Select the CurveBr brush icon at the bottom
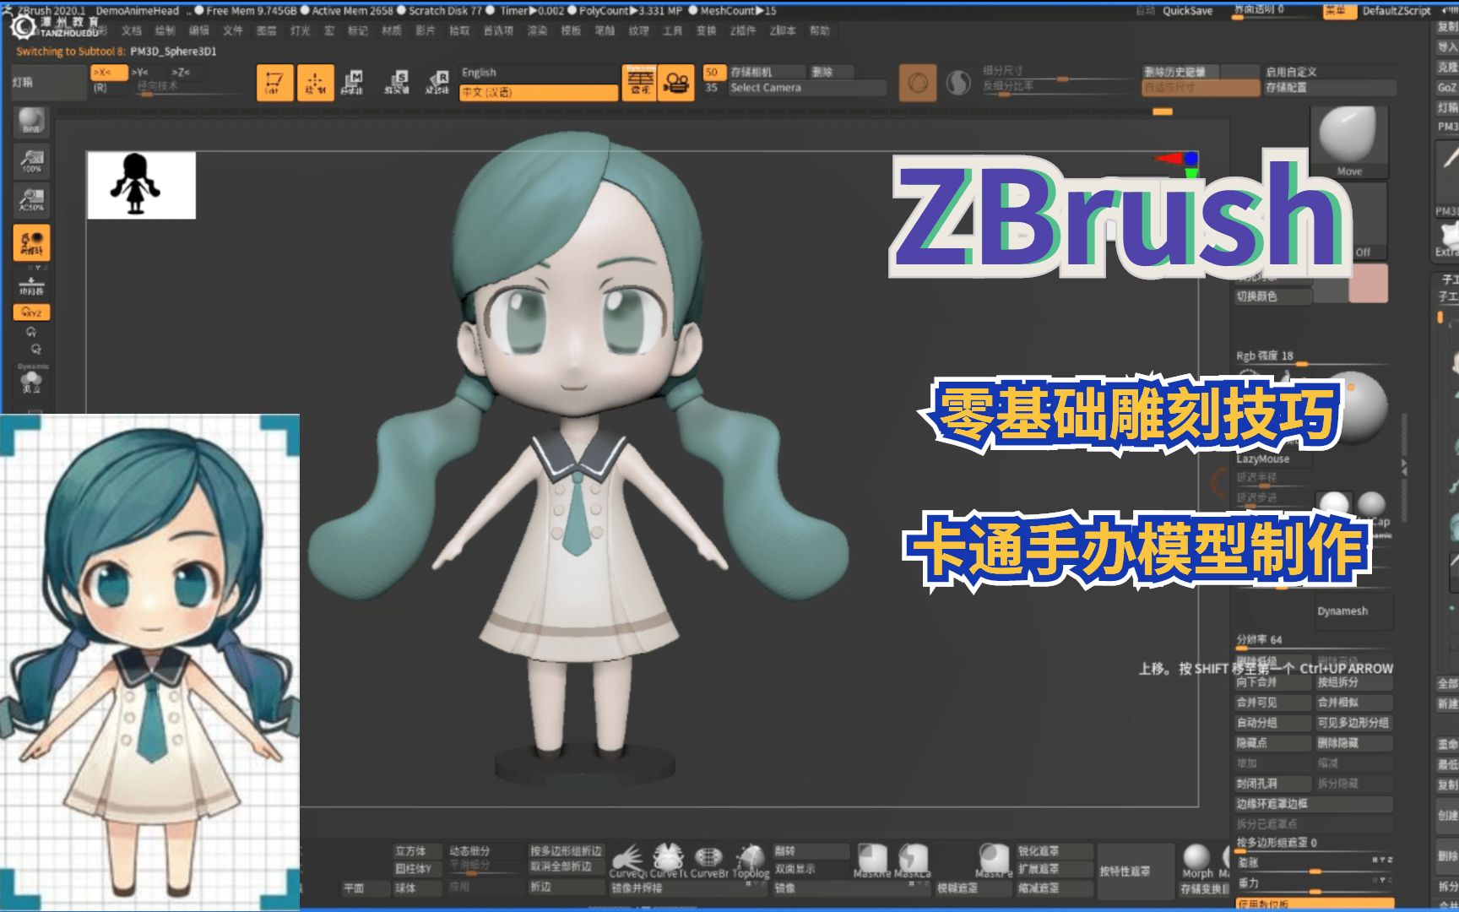Viewport: 1459px width, 912px height. tap(708, 858)
